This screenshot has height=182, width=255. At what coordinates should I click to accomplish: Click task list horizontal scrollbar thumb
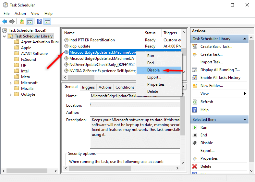click(x=81, y=77)
